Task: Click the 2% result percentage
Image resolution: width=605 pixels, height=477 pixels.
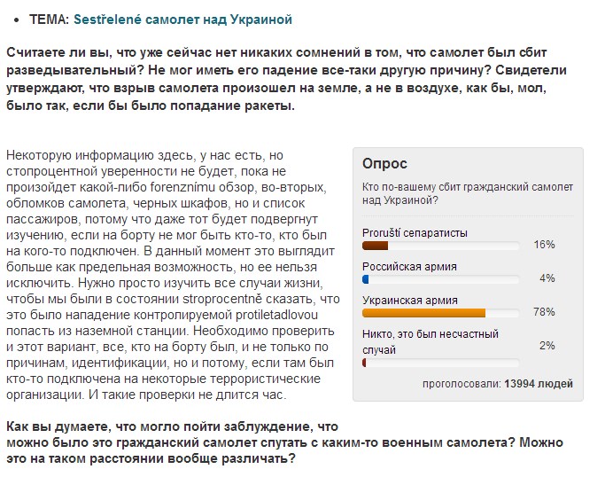Action: (547, 345)
